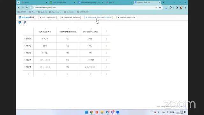Add a new column with header plus
This screenshot has width=204, height=115.
pyautogui.click(x=106, y=31)
